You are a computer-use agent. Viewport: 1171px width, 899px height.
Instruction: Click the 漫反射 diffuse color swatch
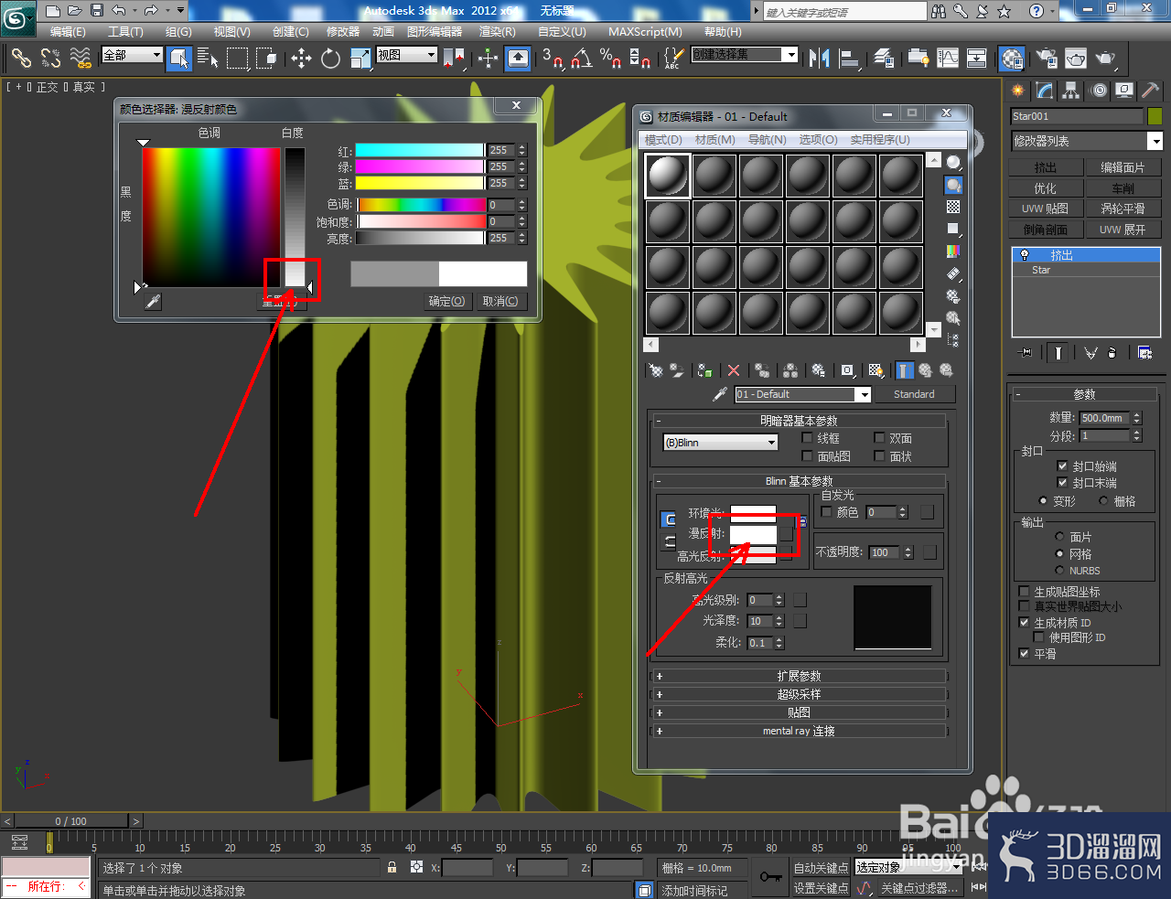753,533
